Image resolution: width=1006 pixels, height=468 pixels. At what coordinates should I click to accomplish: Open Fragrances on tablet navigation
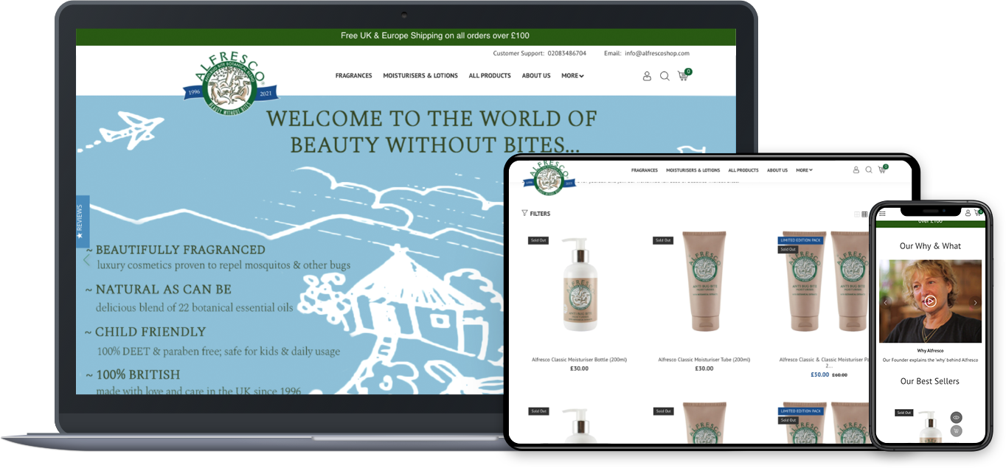click(x=645, y=170)
